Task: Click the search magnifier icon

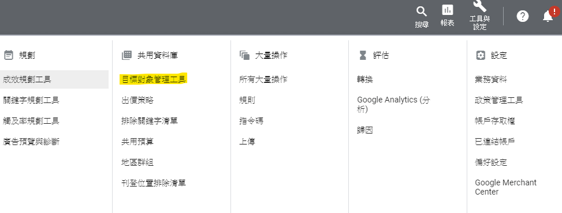Action: (422, 12)
